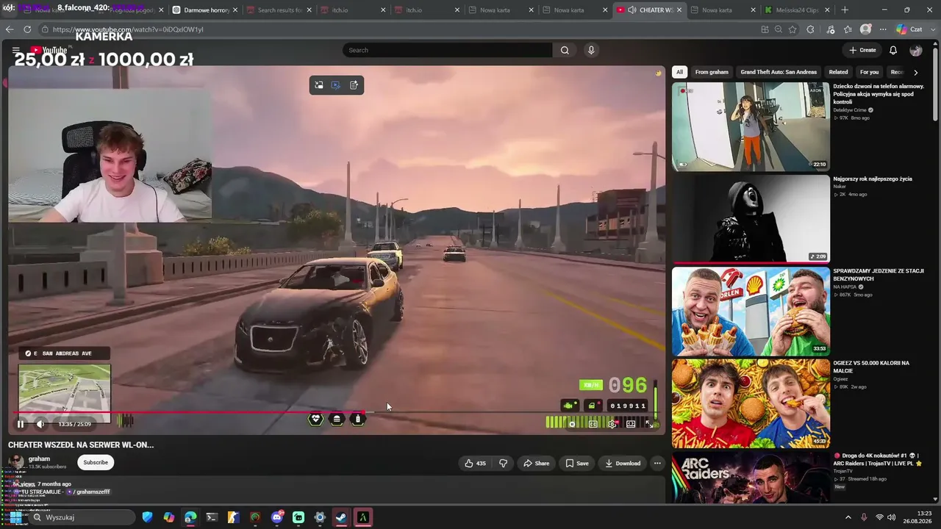This screenshot has height=529, width=941.
Task: Subscribe to the graham channel
Action: coord(96,463)
